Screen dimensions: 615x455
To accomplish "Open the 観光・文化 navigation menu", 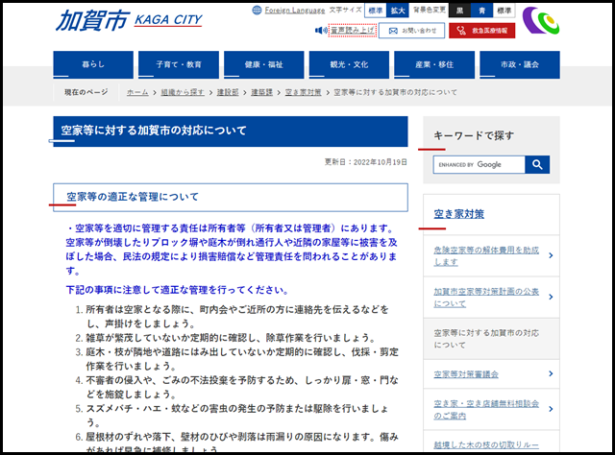I will tap(349, 64).
